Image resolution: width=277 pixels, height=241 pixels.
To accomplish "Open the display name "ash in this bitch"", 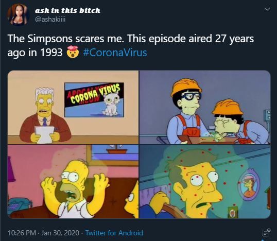I will (67, 10).
